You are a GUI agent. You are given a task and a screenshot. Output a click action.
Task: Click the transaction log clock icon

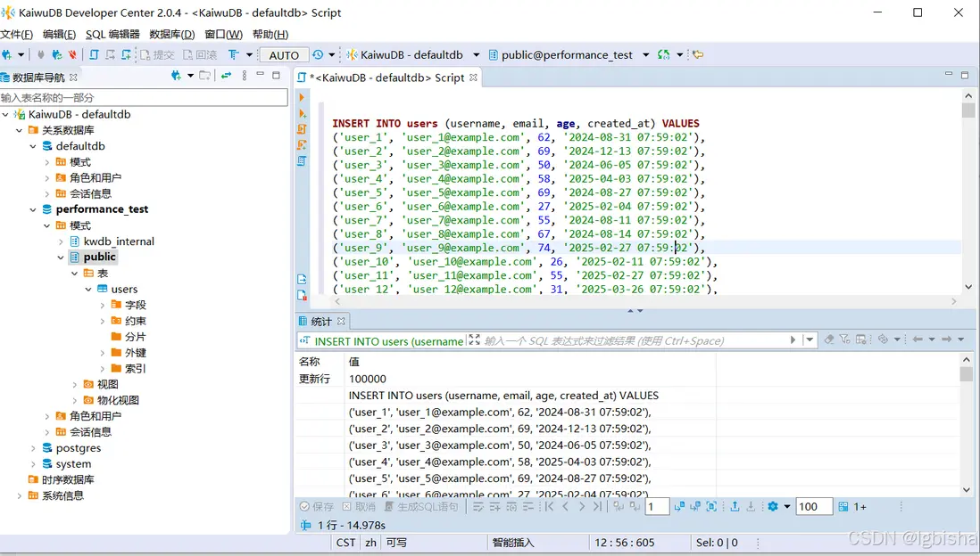coord(318,55)
